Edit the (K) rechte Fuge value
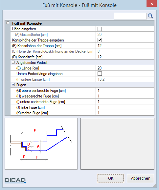Image resolution: width=159 pixels, height=190 pixels. coord(125,113)
